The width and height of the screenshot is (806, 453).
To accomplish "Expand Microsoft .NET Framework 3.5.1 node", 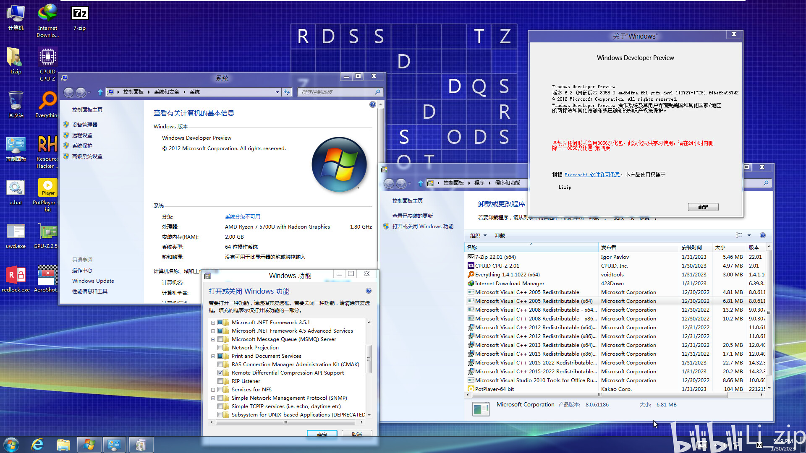I will pos(213,323).
